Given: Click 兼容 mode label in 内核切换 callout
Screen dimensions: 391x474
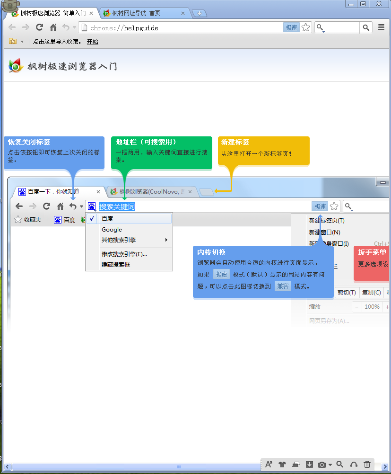Looking at the screenshot, I should point(283,286).
